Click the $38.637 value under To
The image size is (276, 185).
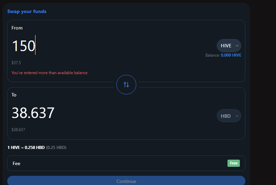click(x=18, y=130)
